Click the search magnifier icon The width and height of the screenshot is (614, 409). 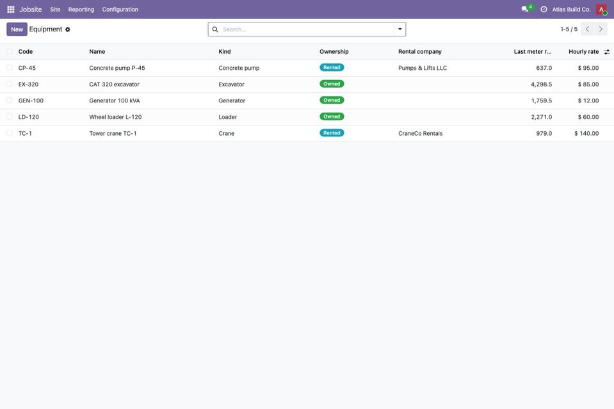coord(215,29)
